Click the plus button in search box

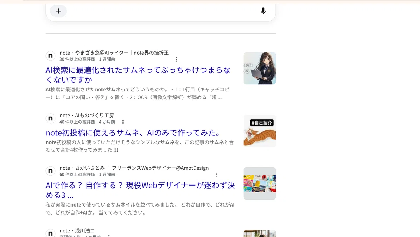58,11
